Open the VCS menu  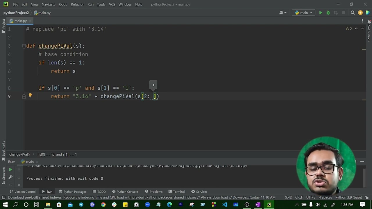[112, 4]
